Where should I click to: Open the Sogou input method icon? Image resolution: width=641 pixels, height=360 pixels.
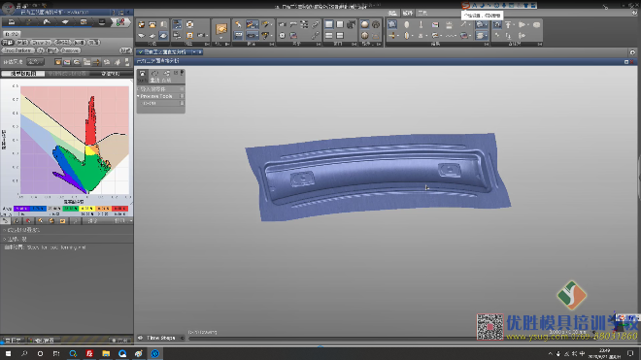(465, 5)
